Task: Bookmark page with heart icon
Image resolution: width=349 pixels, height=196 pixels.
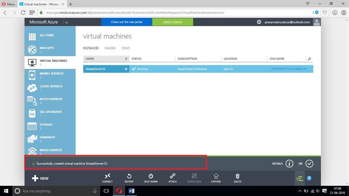Action: (x=325, y=13)
